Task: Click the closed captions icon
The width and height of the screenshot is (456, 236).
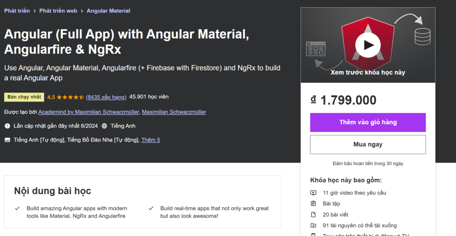Action: pyautogui.click(x=7, y=140)
